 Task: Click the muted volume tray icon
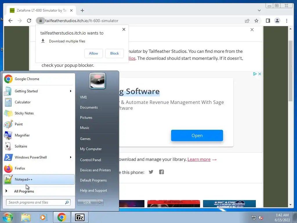coord(261,217)
